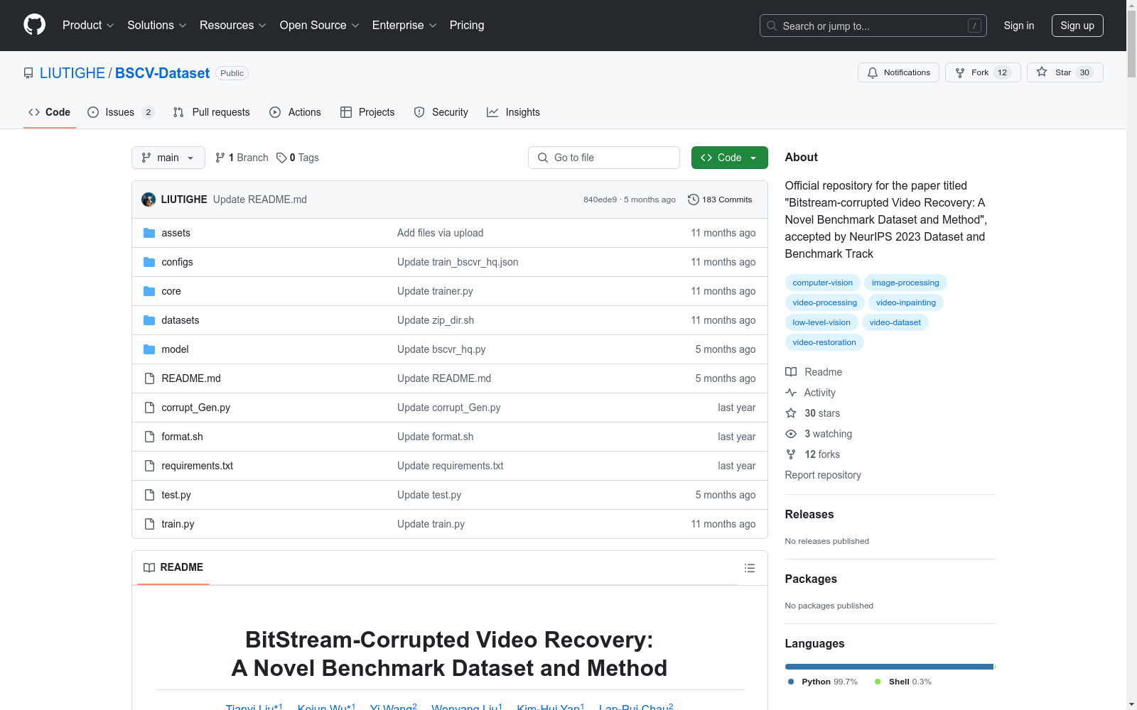
Task: Click the LIUTIGHE commit author avatar
Action: point(149,200)
